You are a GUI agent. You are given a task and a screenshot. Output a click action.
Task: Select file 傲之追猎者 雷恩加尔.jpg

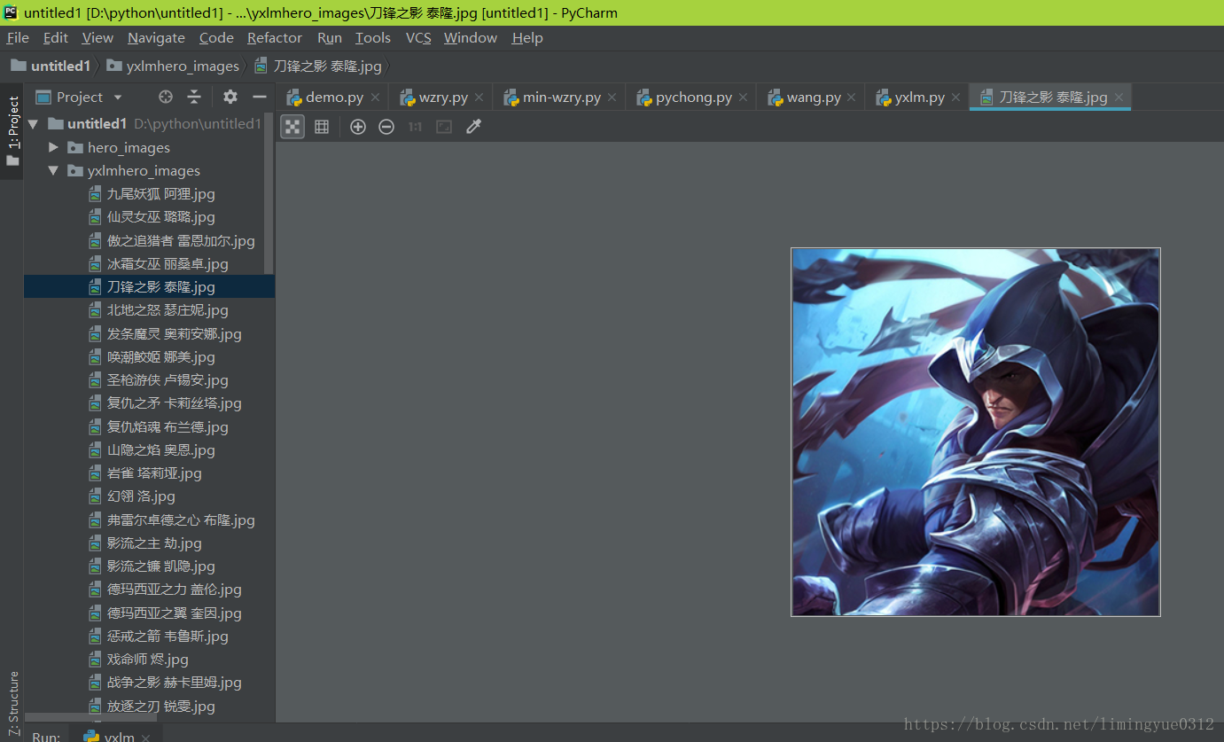pyautogui.click(x=172, y=240)
